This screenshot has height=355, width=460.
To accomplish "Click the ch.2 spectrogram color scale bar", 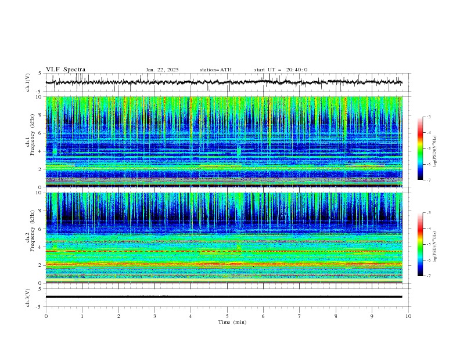I will [420, 244].
